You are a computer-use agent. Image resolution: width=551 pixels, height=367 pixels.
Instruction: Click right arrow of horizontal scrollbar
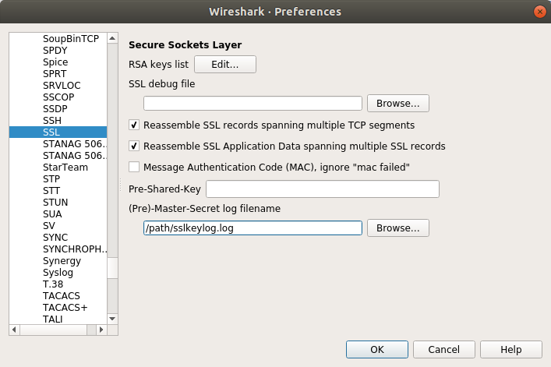[x=101, y=330]
